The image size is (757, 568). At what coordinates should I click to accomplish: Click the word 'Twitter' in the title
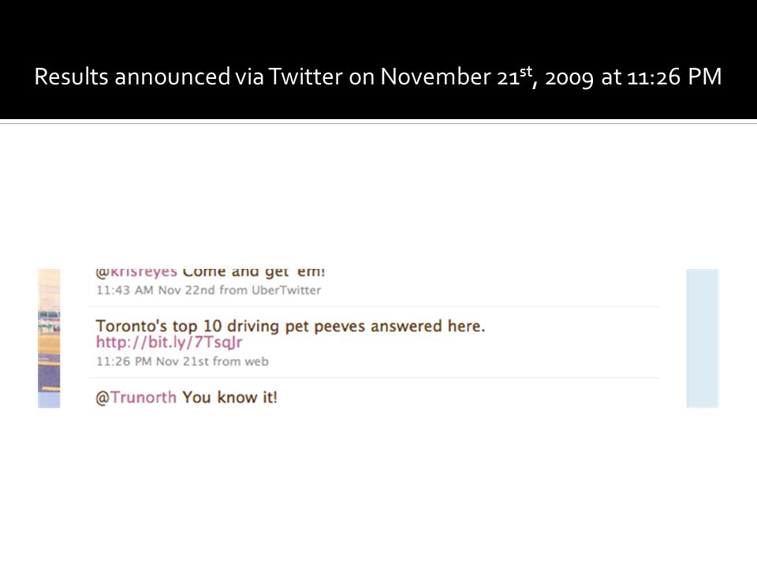tap(306, 77)
